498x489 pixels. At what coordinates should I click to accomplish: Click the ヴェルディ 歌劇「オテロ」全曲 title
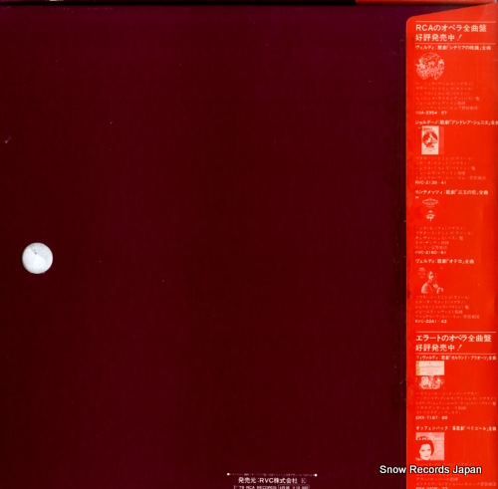444,261
